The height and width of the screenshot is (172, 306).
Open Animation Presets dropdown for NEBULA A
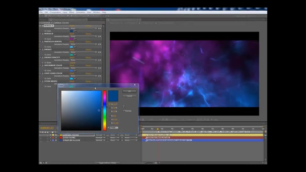point(84,28)
